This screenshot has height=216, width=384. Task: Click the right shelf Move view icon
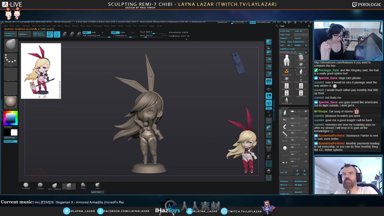coord(269,128)
